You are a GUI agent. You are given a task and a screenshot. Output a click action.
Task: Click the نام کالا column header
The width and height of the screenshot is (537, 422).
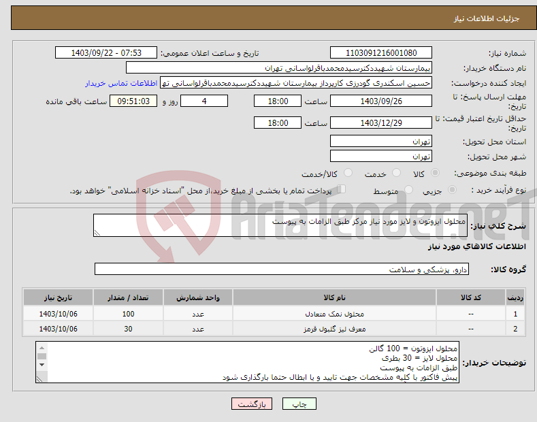334,297
